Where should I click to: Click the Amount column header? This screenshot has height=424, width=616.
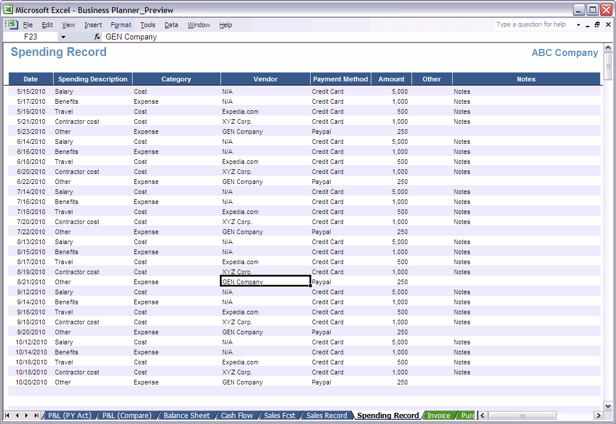click(391, 79)
